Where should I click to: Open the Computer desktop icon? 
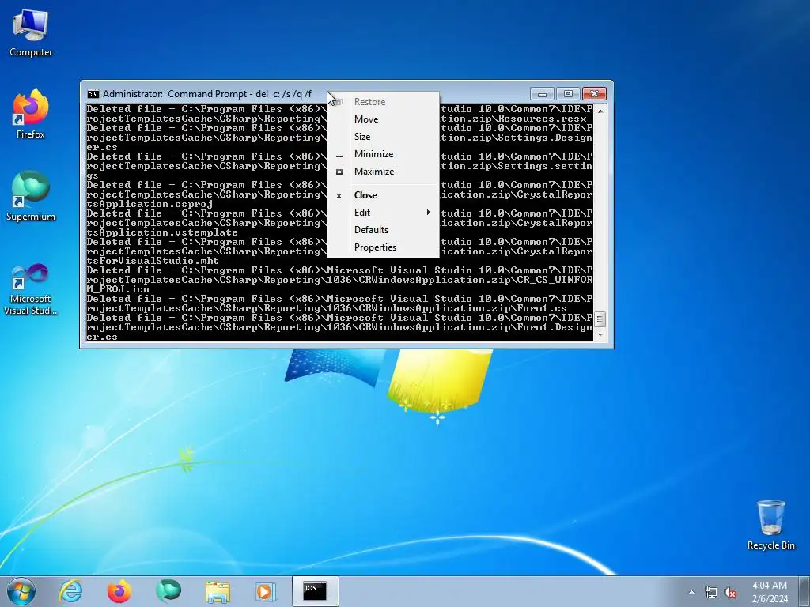pyautogui.click(x=31, y=33)
